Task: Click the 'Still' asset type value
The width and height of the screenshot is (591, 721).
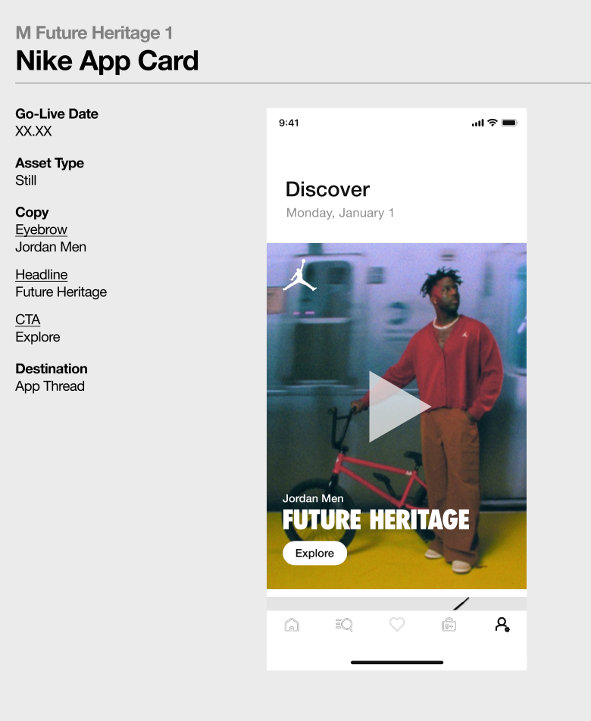Action: [26, 180]
